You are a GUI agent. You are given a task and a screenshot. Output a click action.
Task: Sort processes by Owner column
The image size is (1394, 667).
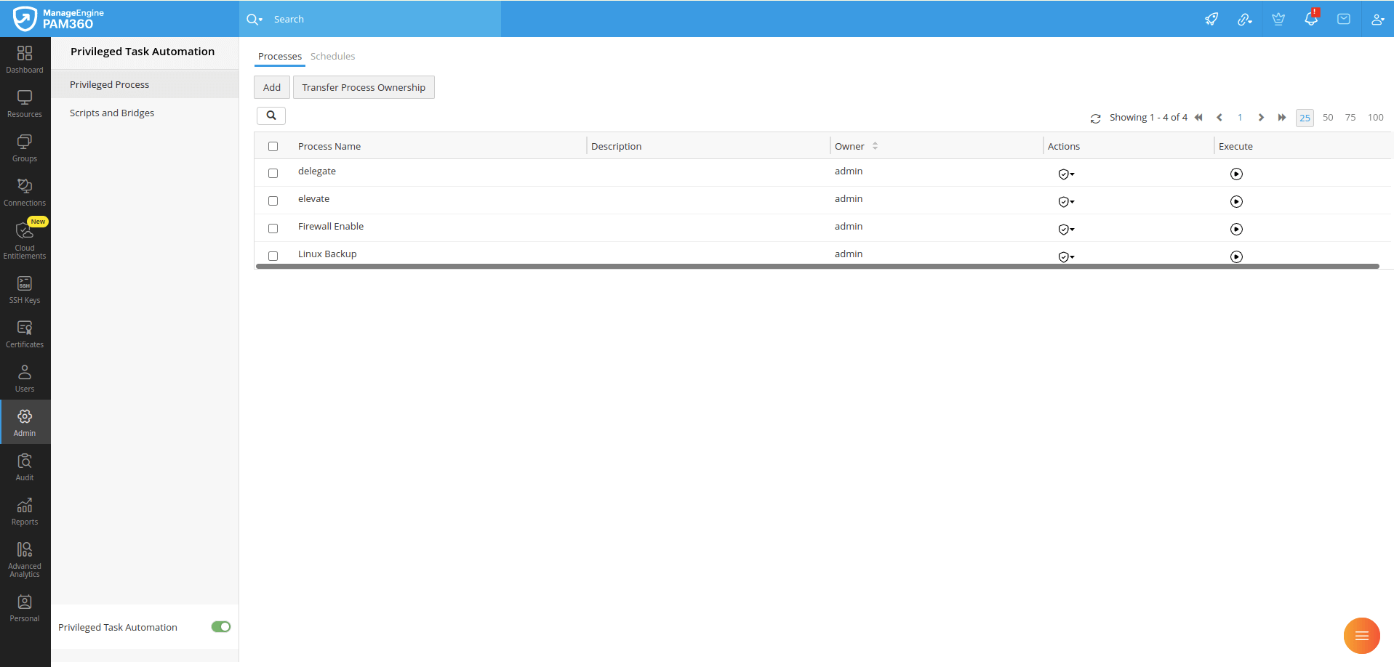point(875,145)
